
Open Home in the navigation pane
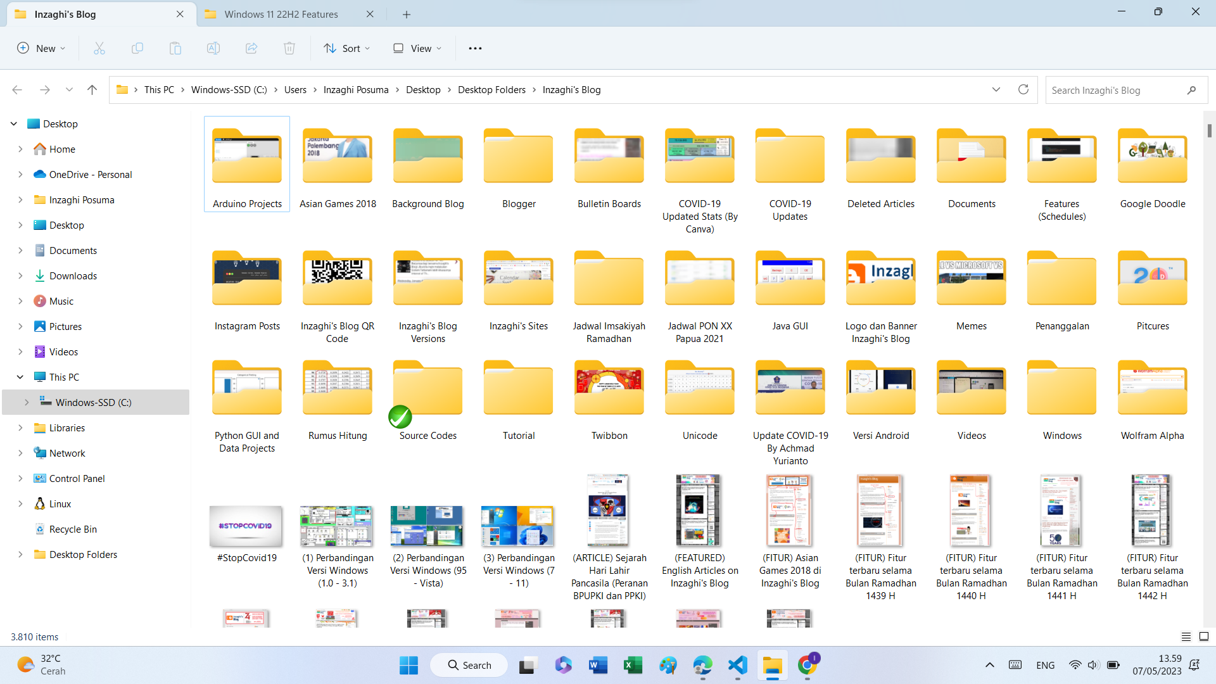coord(62,149)
